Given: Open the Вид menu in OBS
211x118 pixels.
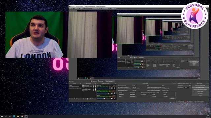Looking at the screenshot, I should point(82,9).
